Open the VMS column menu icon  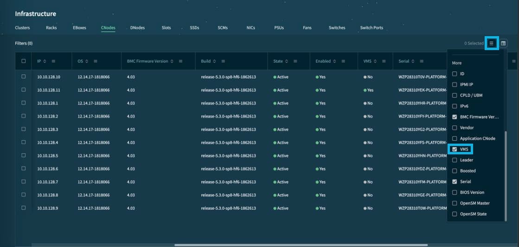(x=384, y=61)
